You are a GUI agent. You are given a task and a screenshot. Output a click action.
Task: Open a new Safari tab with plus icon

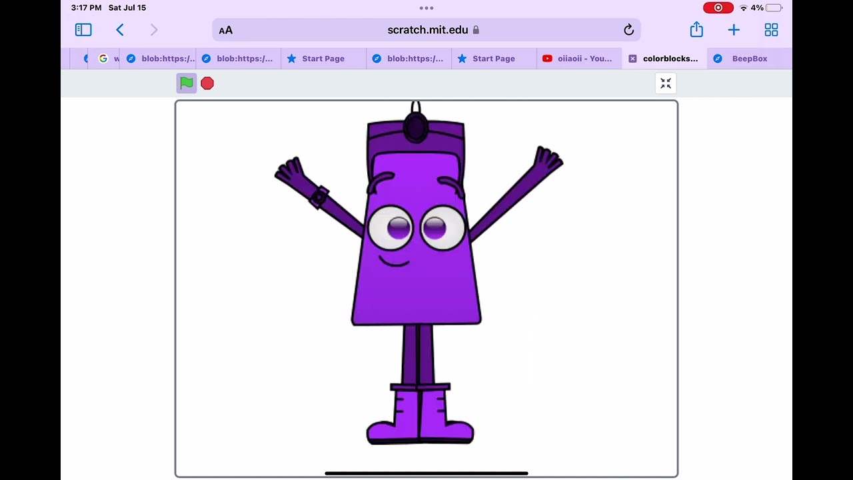coord(734,30)
